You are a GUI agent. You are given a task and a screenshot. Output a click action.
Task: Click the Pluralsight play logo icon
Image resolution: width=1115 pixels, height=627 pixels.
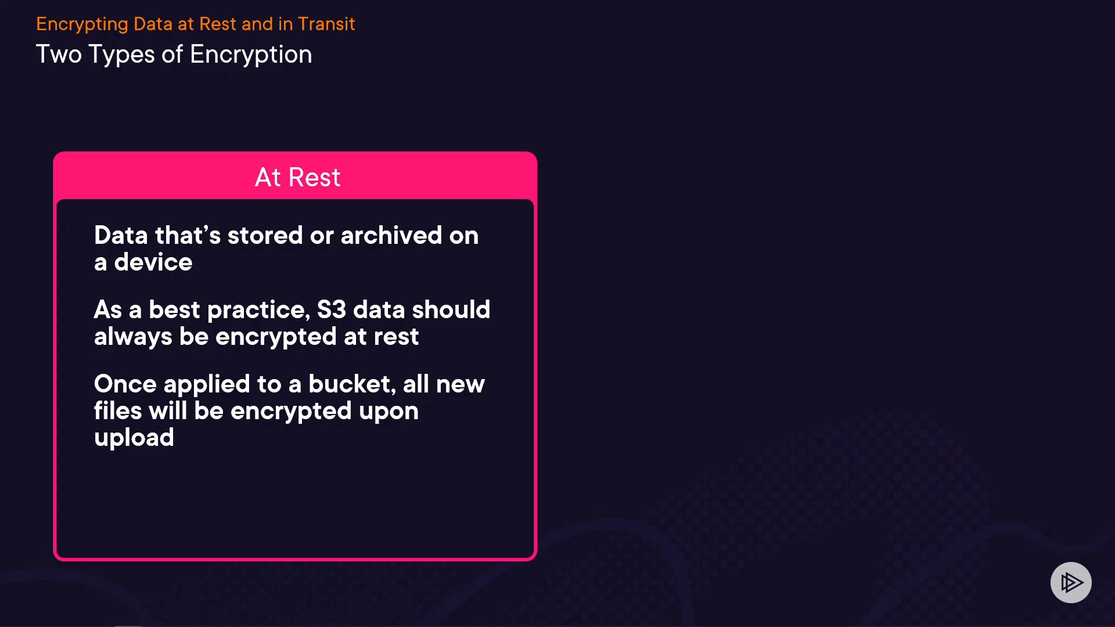[x=1071, y=582]
